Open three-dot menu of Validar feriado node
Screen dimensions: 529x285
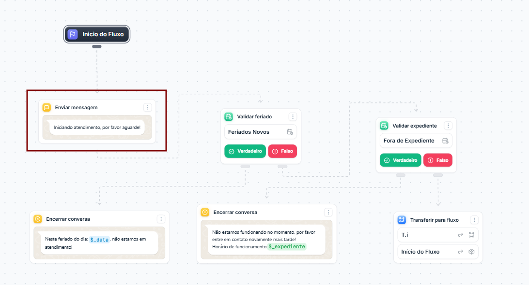pyautogui.click(x=293, y=116)
